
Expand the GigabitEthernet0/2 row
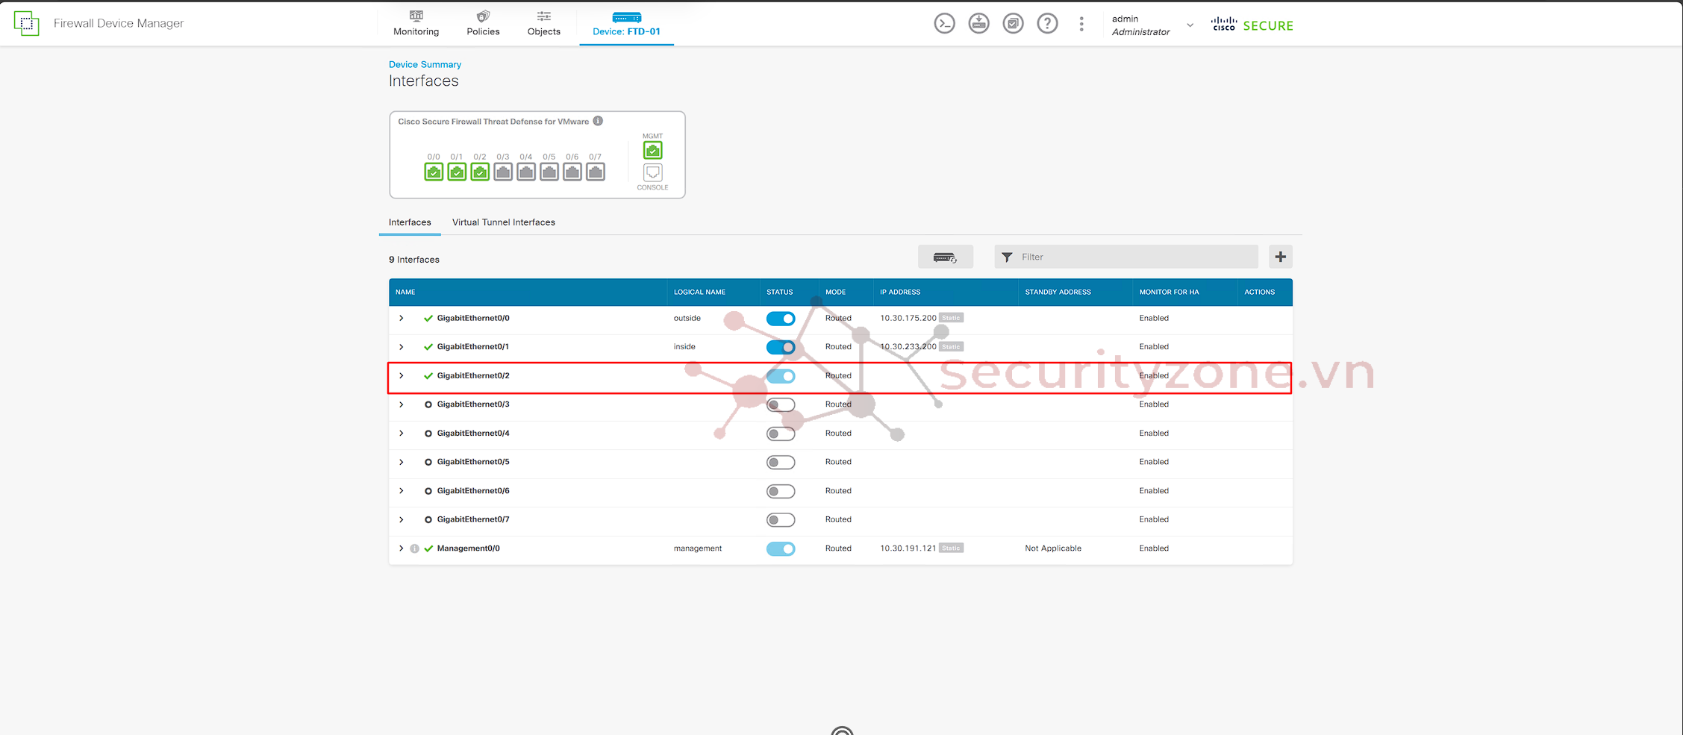tap(402, 376)
